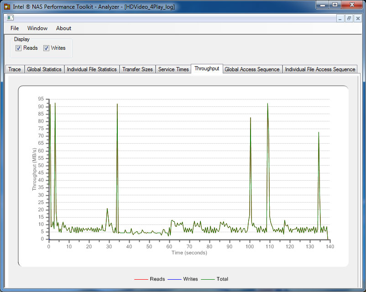
Task: Minimize the inner HDVideo_4Play_log window
Action: point(340,18)
